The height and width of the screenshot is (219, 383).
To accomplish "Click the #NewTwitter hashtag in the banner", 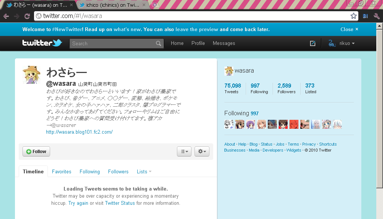I will click(x=68, y=29).
